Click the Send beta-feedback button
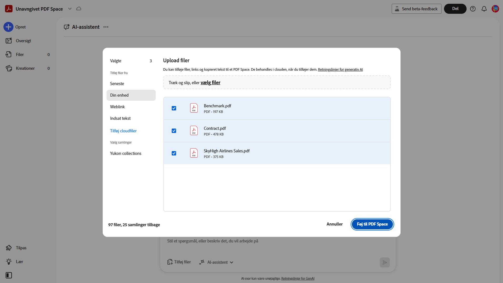 pyautogui.click(x=416, y=9)
